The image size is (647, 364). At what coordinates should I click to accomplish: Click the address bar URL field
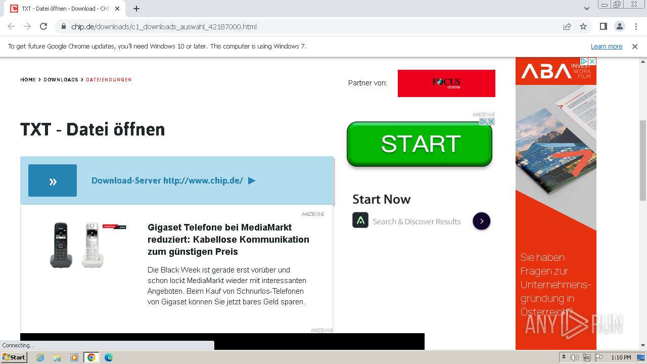tap(313, 26)
